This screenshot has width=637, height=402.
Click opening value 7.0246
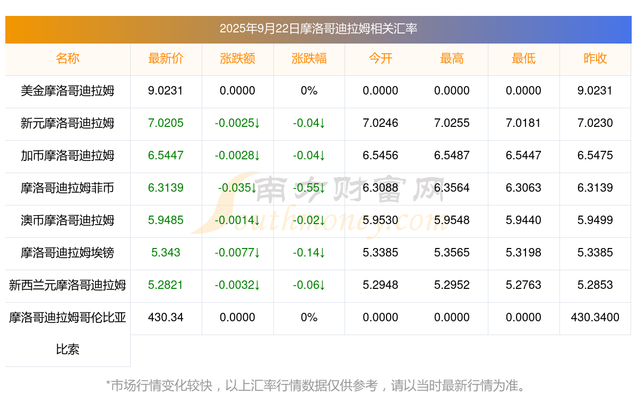tap(381, 123)
